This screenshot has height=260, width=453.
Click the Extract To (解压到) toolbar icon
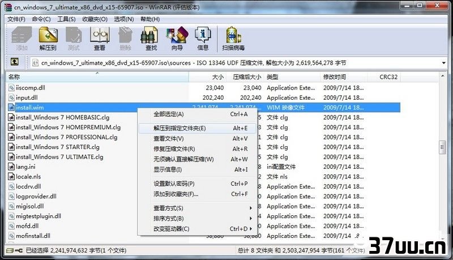coord(48,39)
